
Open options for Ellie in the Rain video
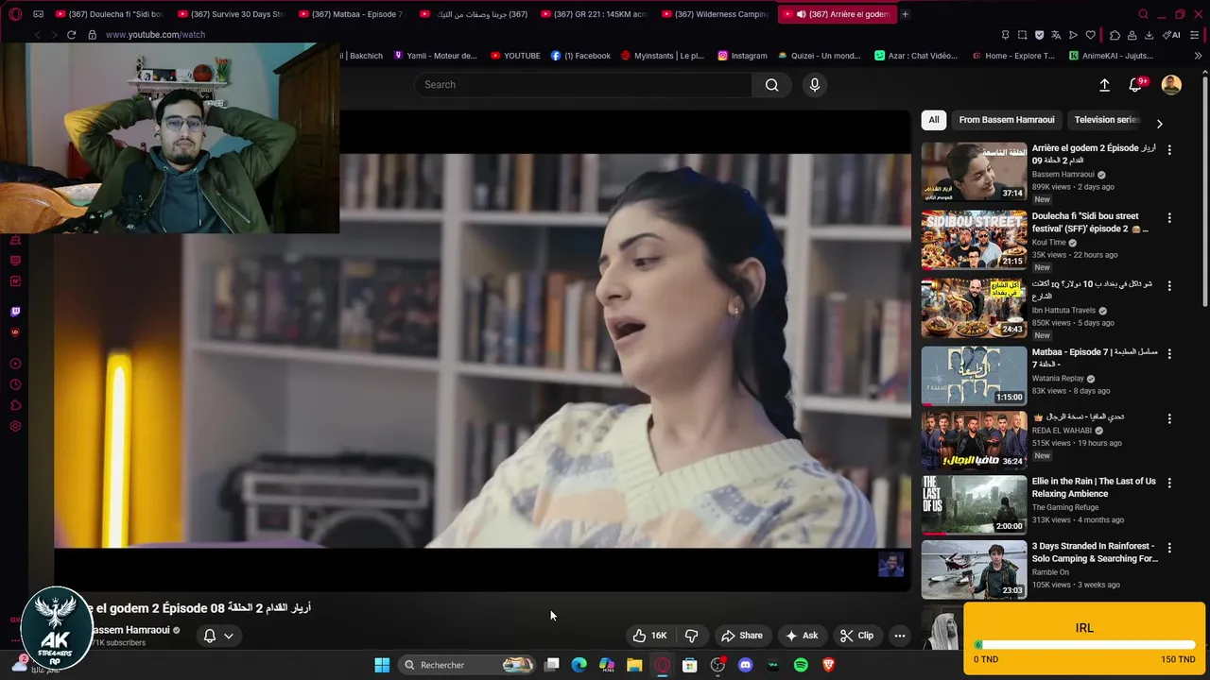click(1169, 483)
